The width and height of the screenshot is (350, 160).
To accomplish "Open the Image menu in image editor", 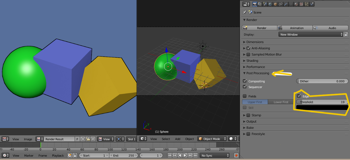I will coord(28,139).
